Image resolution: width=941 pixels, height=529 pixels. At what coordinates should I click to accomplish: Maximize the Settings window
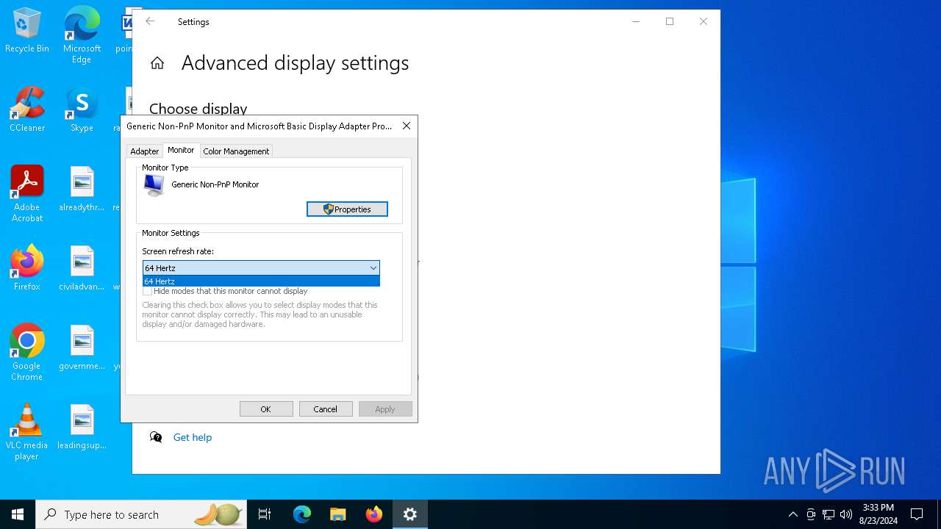click(x=670, y=21)
